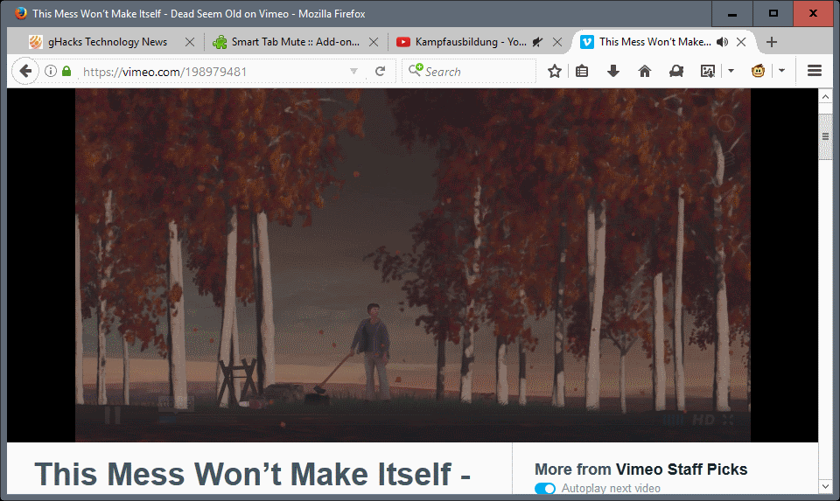Image resolution: width=840 pixels, height=501 pixels.
Task: Open the Firefox hamburger menu
Action: click(815, 71)
